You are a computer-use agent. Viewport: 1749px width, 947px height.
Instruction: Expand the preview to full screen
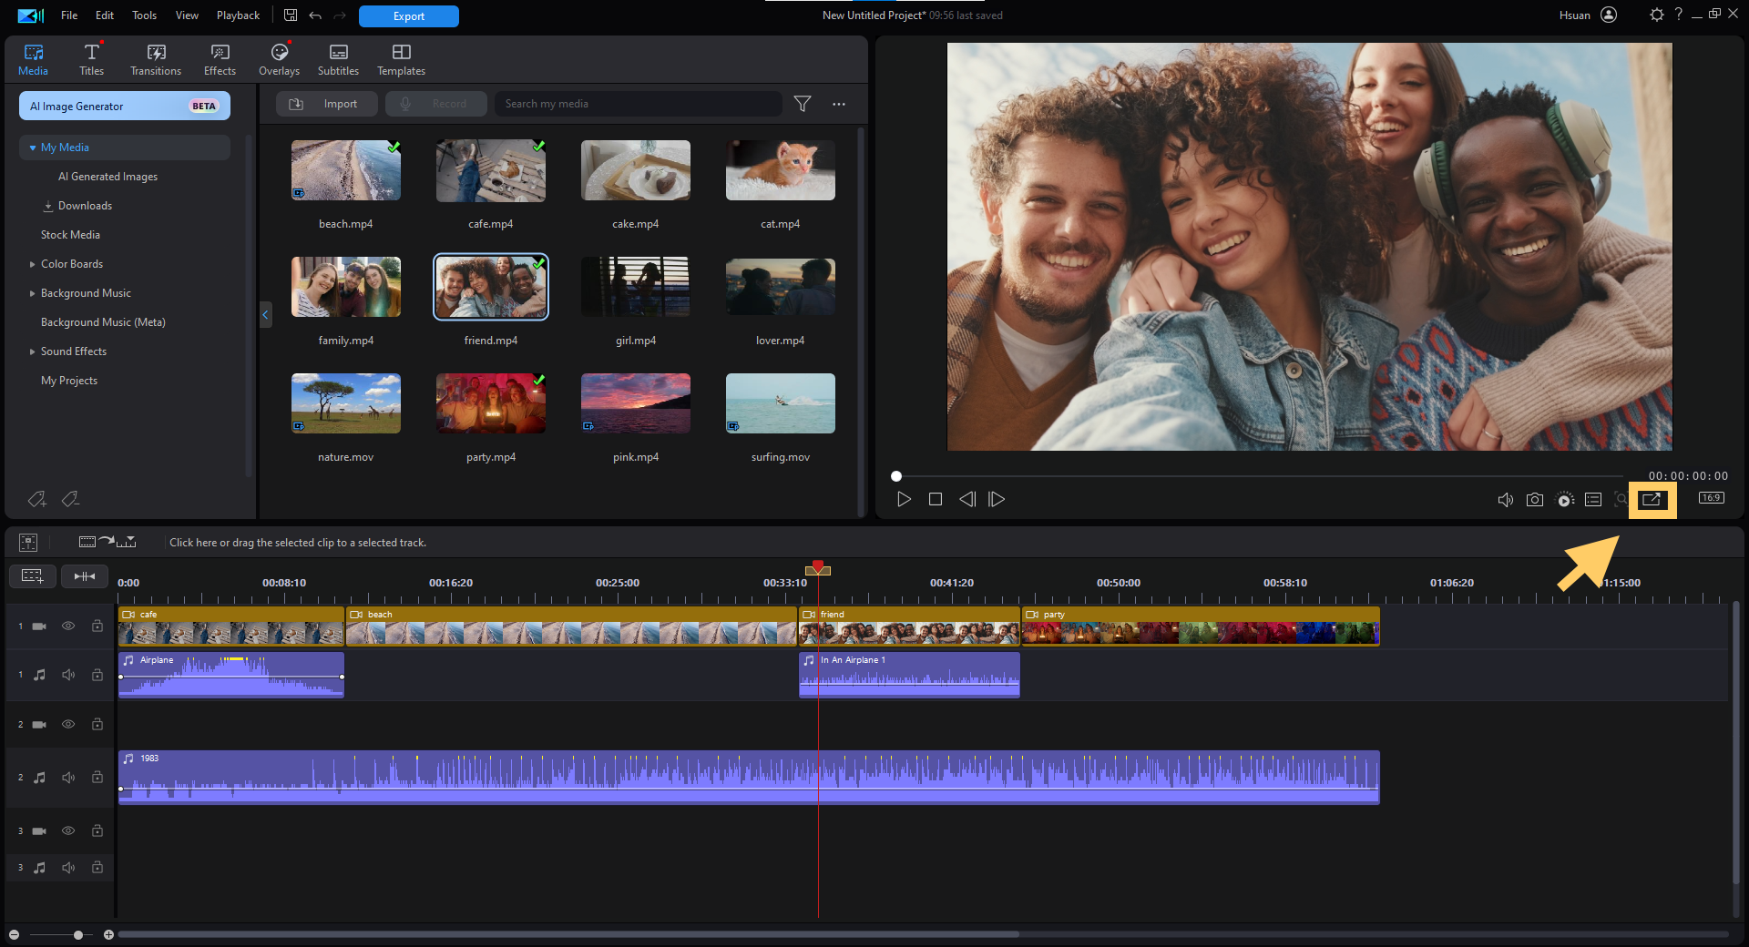[x=1653, y=500]
